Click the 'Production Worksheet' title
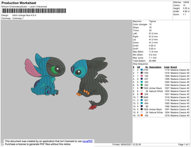 19,3
